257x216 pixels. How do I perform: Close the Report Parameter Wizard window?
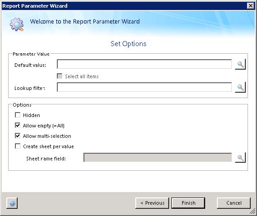pos(250,6)
